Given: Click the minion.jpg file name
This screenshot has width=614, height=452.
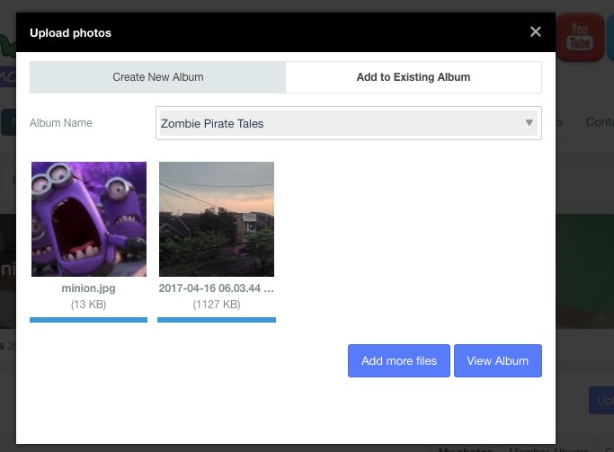Looking at the screenshot, I should pos(88,288).
